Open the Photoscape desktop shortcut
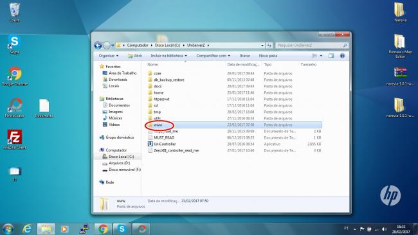The image size is (418, 235). (x=14, y=108)
